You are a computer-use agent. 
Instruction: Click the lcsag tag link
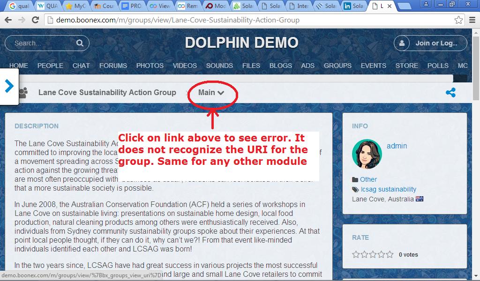coord(368,189)
